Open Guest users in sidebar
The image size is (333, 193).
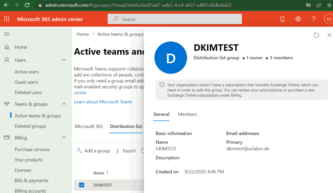click(26, 82)
